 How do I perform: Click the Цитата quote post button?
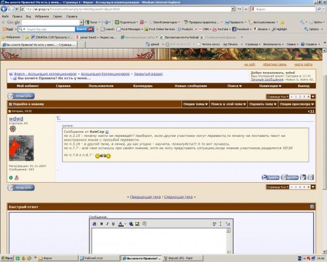point(290,178)
